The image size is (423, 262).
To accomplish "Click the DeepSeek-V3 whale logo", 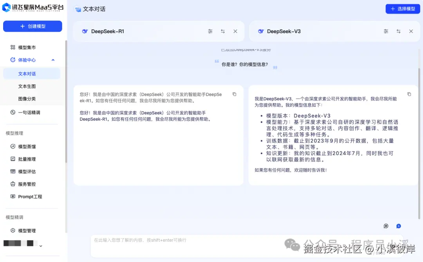I will pyautogui.click(x=261, y=31).
